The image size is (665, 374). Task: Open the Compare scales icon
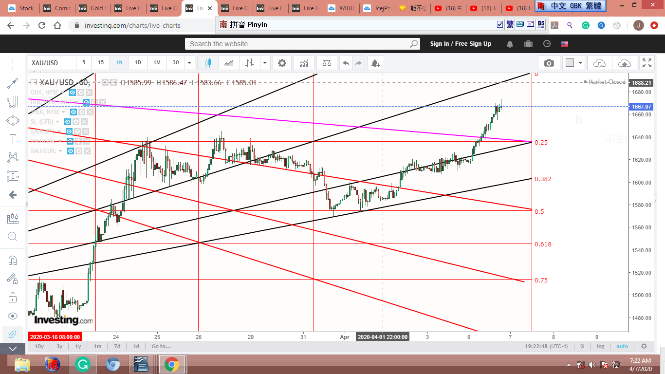(x=327, y=63)
